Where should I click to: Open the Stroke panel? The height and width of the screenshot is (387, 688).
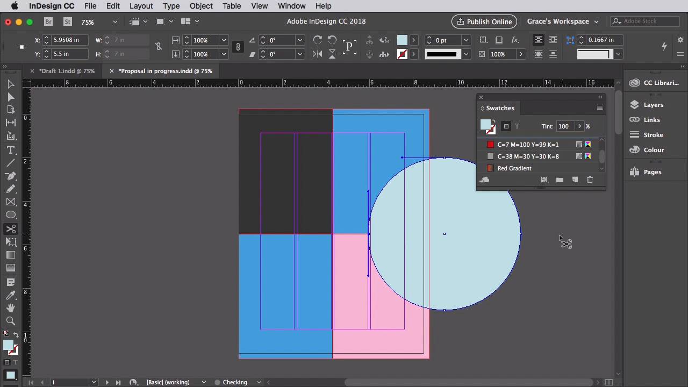(647, 135)
